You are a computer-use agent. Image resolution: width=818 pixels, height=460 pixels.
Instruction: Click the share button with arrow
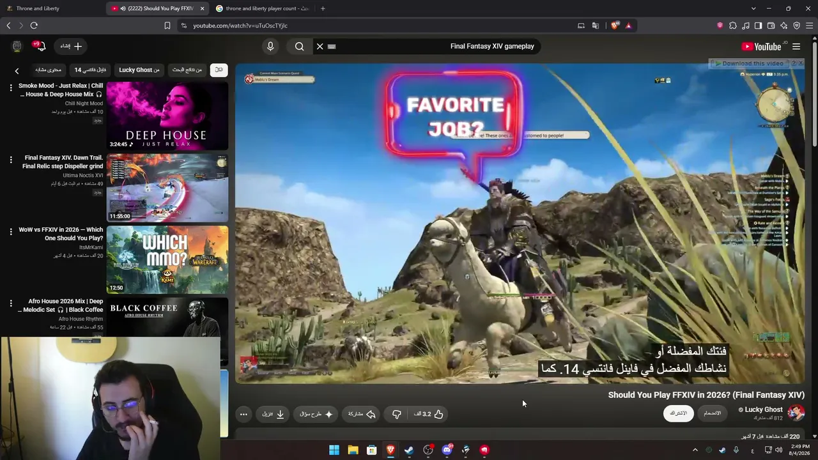362,414
